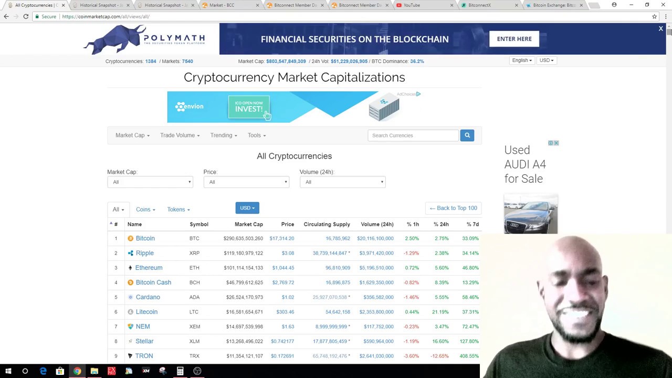This screenshot has height=378, width=672.
Task: Click the AdChoices icon on envion ad
Action: [418, 94]
